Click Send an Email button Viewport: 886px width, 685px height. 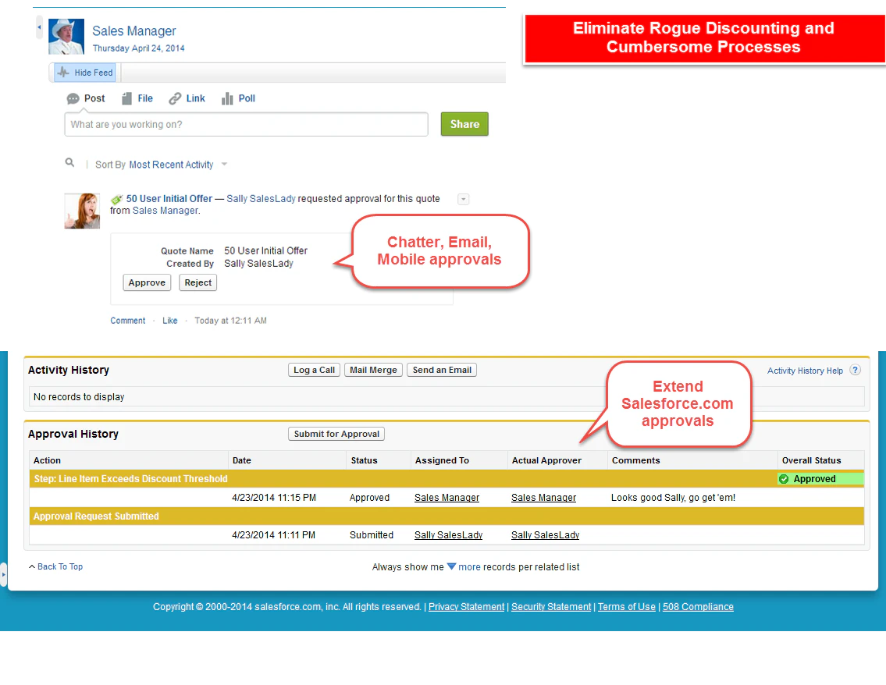coord(442,370)
